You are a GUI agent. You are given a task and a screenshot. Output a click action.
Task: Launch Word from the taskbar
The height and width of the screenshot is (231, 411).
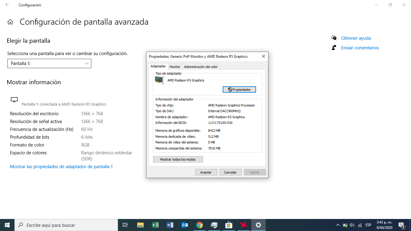(x=170, y=225)
